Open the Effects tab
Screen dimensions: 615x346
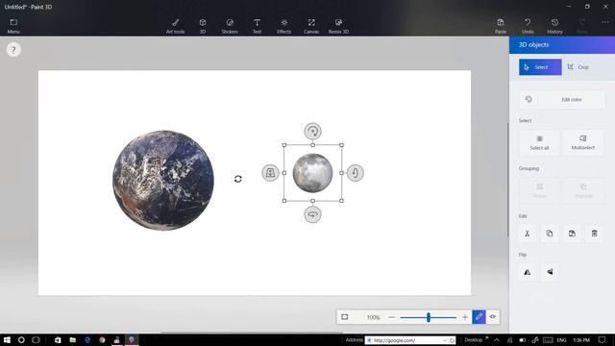pos(284,26)
